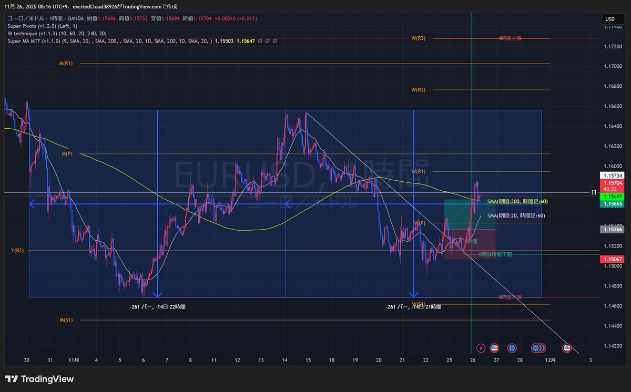This screenshot has height=392, width=631.
Task: Click the red 1.15067 price label
Action: pyautogui.click(x=610, y=260)
